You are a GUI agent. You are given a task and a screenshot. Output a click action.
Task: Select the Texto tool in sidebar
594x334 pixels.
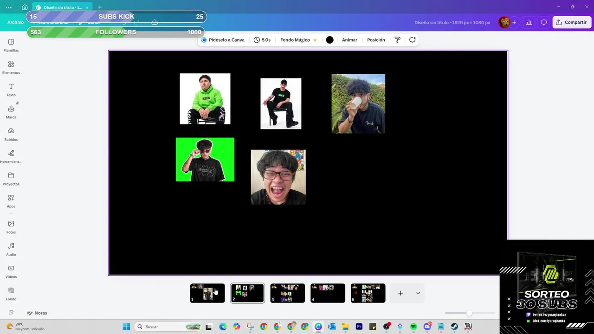tap(11, 90)
